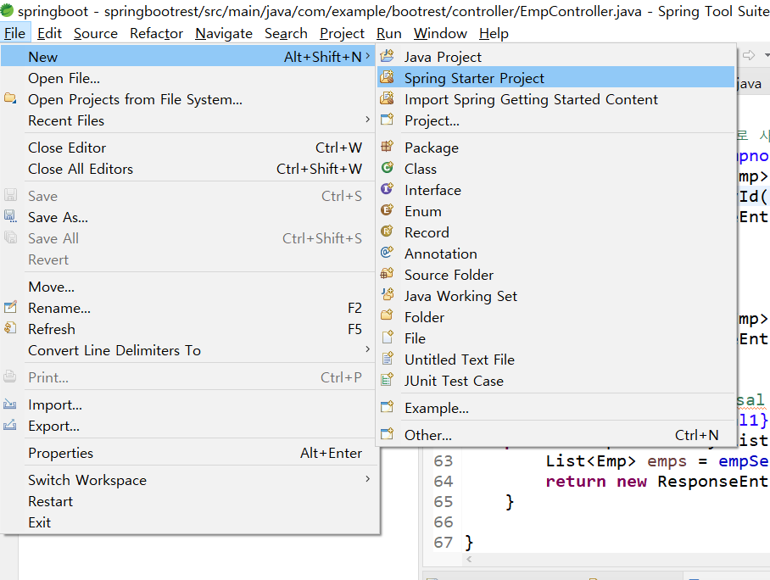Open the Source menu
This screenshot has width=770, height=580.
pyautogui.click(x=96, y=33)
